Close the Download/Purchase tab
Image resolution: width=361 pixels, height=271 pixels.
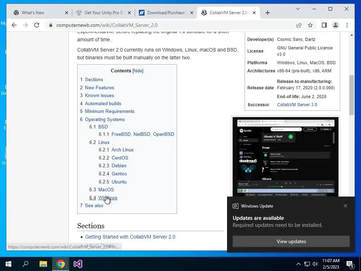pos(192,13)
